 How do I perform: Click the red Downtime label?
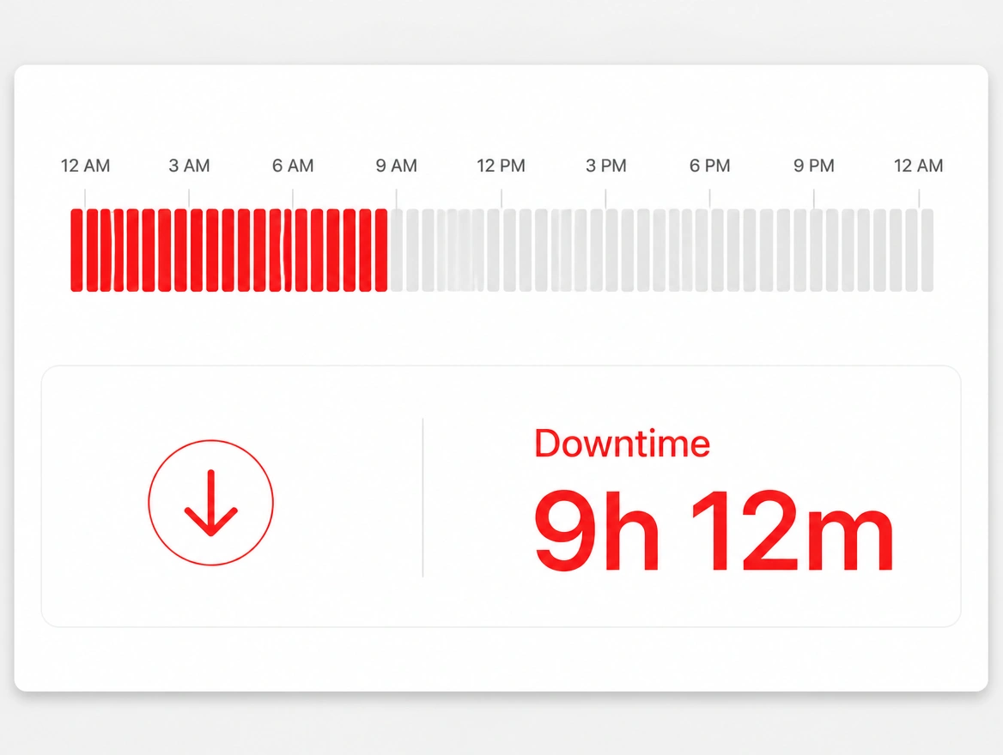click(x=622, y=443)
